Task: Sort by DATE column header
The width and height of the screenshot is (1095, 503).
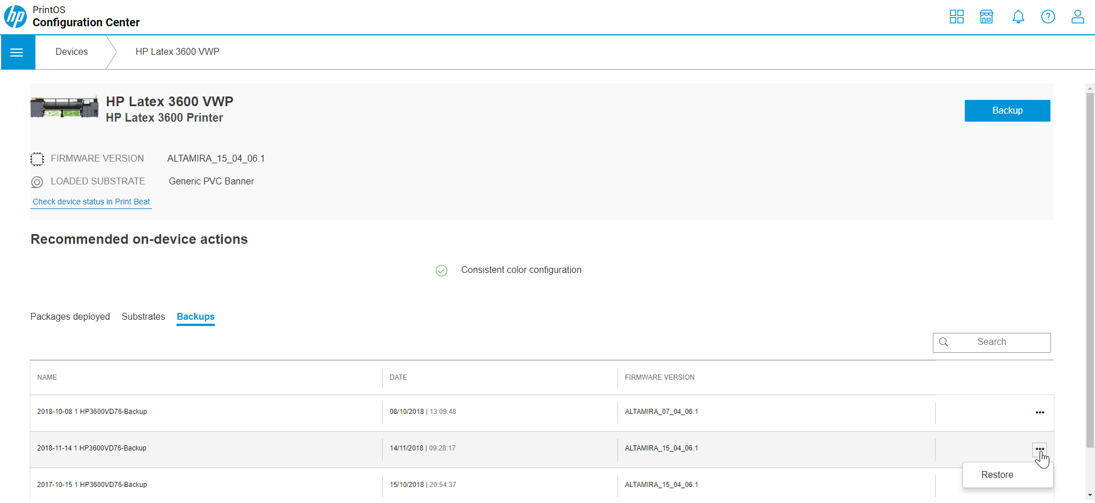Action: click(398, 377)
